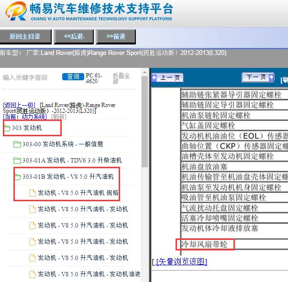Click 冷却风扇带轮 row

pos(234,244)
